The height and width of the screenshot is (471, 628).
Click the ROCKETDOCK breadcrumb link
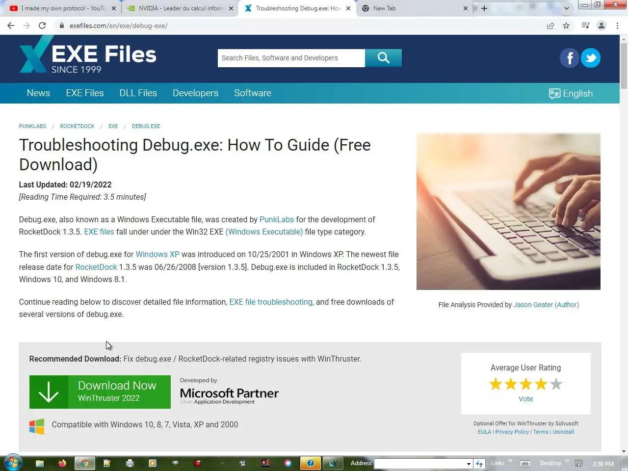point(77,126)
